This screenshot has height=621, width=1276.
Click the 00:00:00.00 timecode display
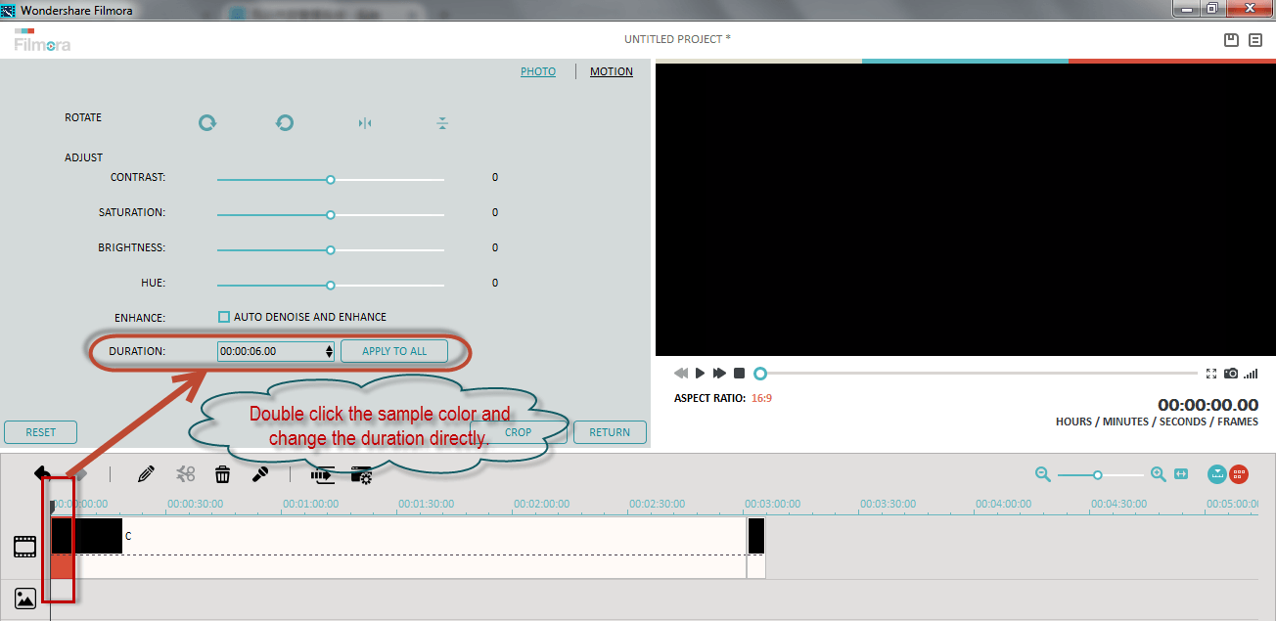click(1208, 405)
